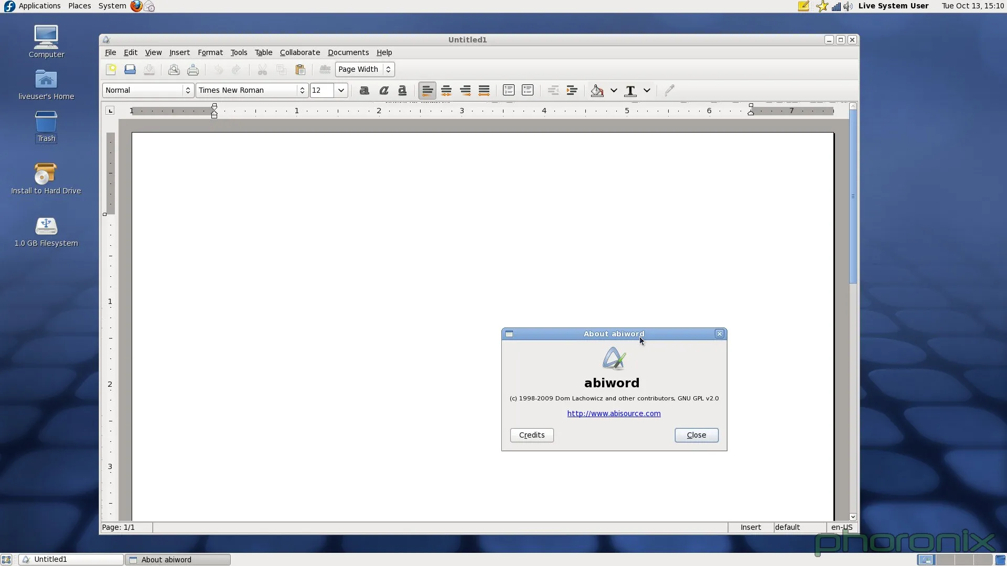This screenshot has width=1007, height=566.
Task: Click the Print Preview icon
Action: click(x=174, y=69)
